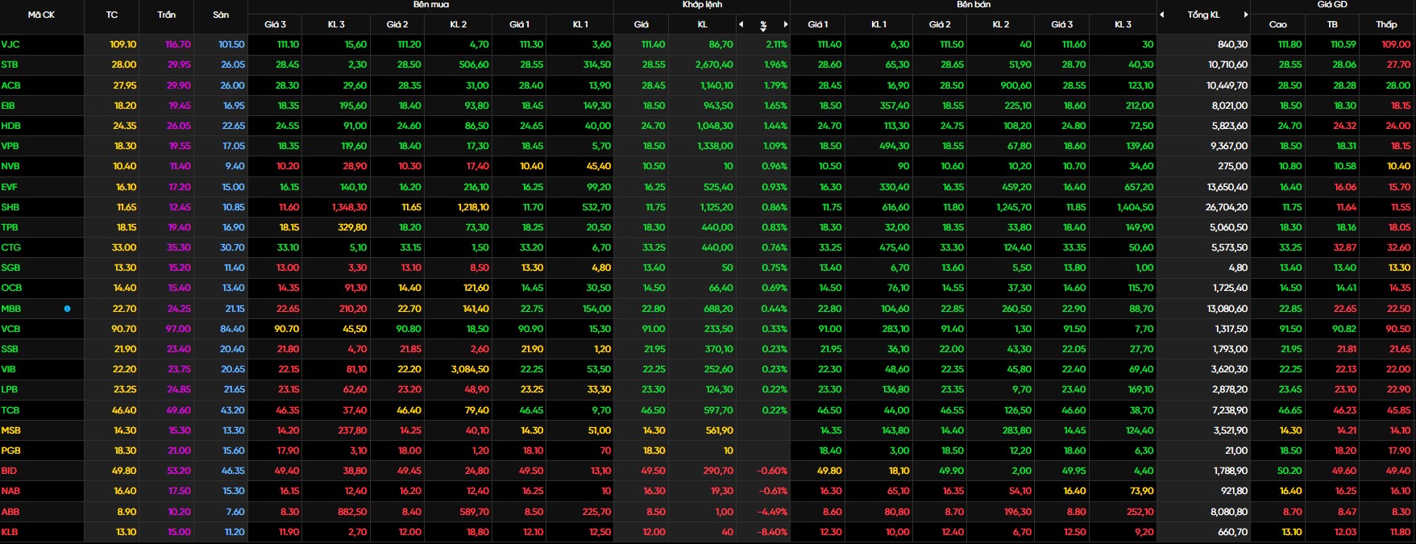The height and width of the screenshot is (544, 1416).
Task: Click the Bên bán header group
Action: 974,5
